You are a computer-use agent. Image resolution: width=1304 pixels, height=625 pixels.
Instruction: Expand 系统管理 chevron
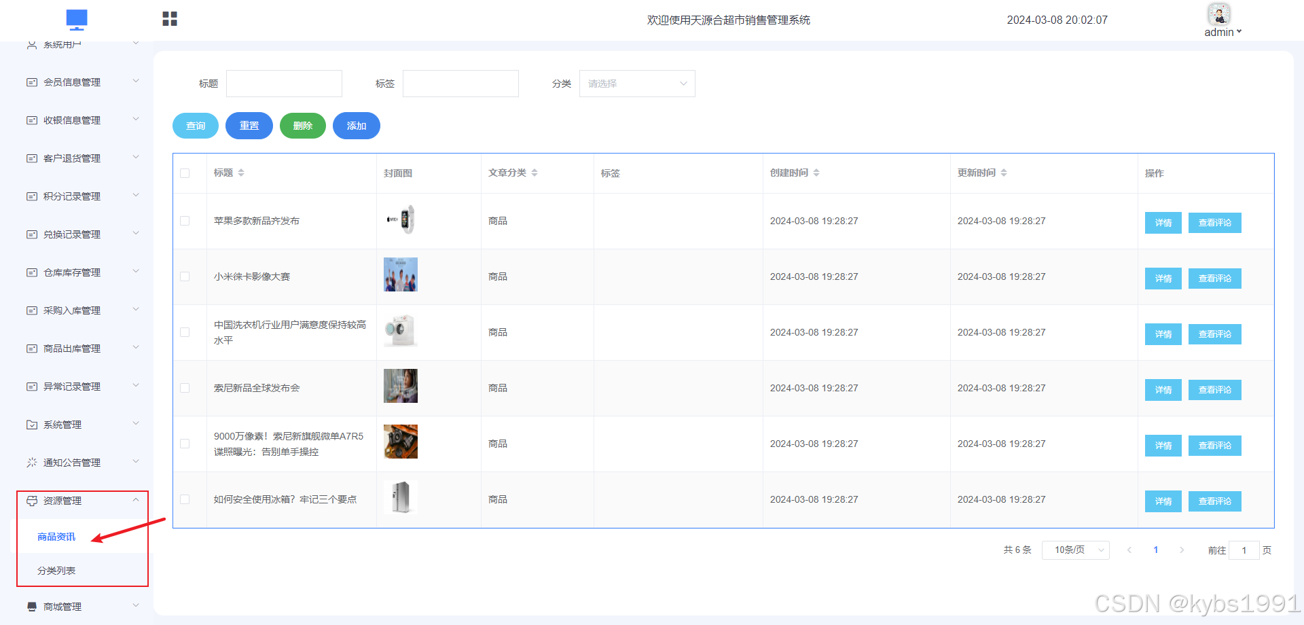(x=136, y=423)
